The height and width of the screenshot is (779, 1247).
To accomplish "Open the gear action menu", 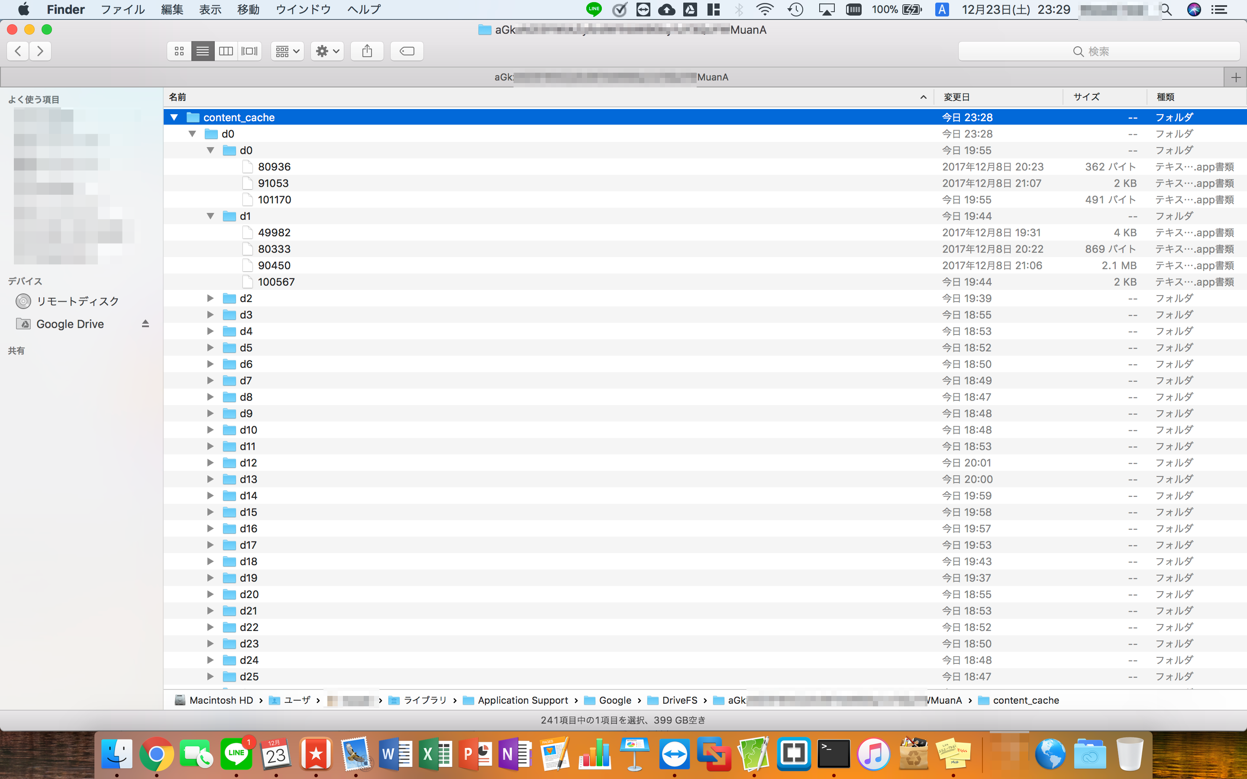I will [x=327, y=51].
